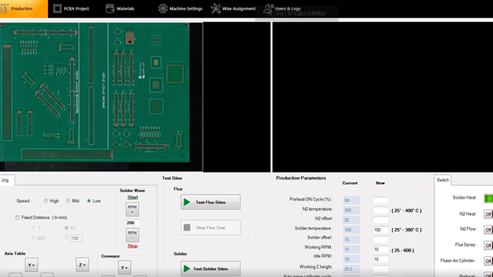Screen dimensions: 493x277
Task: Click the current Working Z height value 29.3
Action: 351,269
